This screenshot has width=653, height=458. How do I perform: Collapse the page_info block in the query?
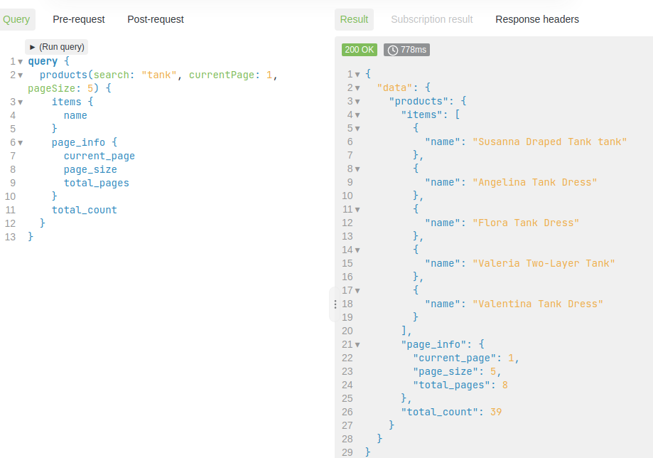coord(19,142)
